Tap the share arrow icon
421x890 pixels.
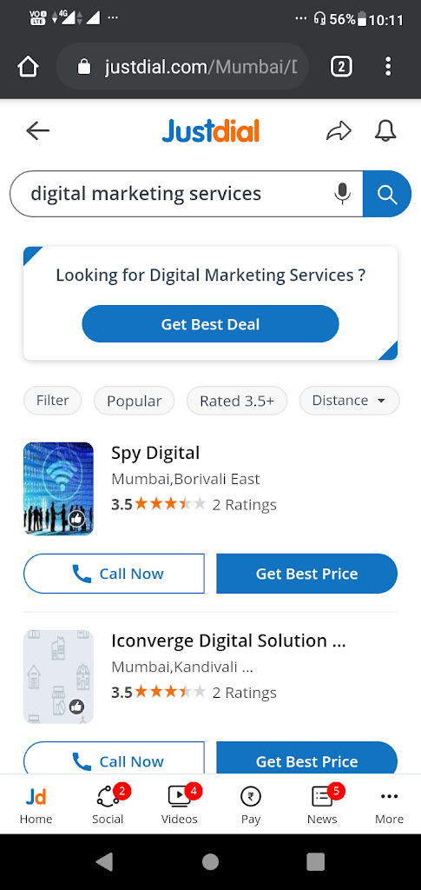[x=339, y=131]
